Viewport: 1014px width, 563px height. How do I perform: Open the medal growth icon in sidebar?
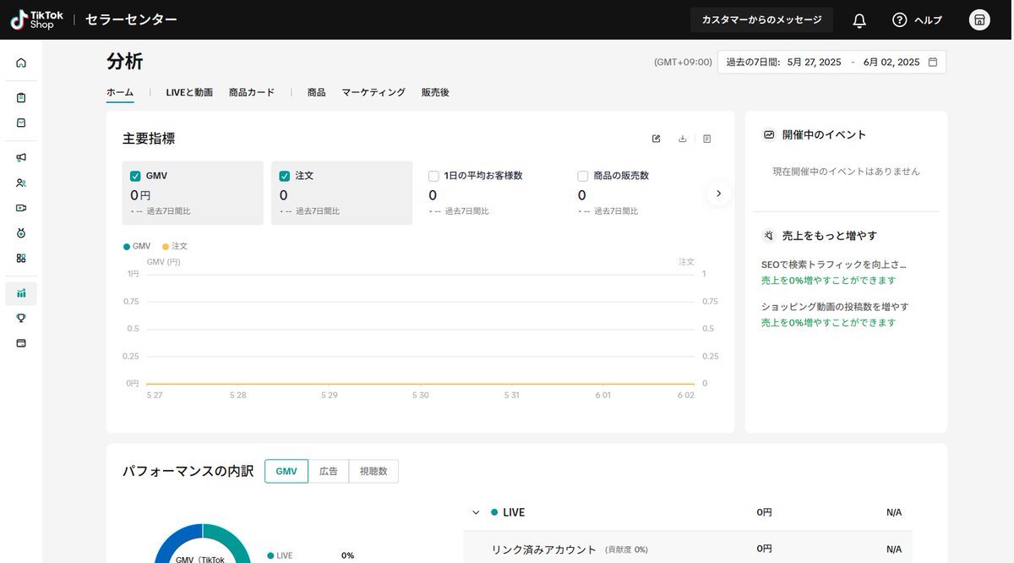(x=21, y=232)
